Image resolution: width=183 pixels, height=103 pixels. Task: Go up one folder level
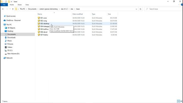(x=13, y=9)
